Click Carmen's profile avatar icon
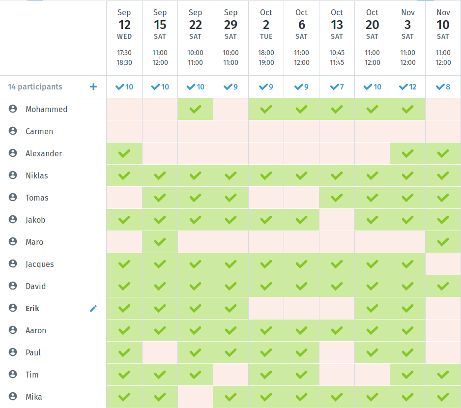461x408 pixels. [x=13, y=131]
